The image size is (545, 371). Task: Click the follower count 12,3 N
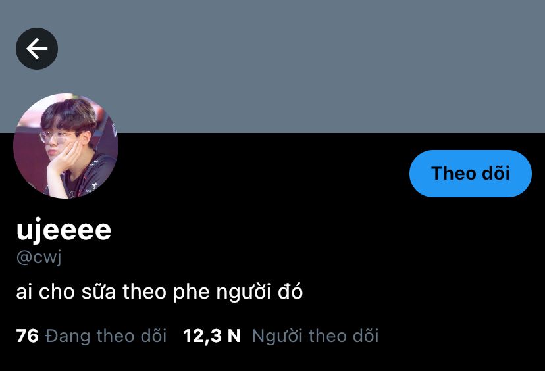pos(212,336)
